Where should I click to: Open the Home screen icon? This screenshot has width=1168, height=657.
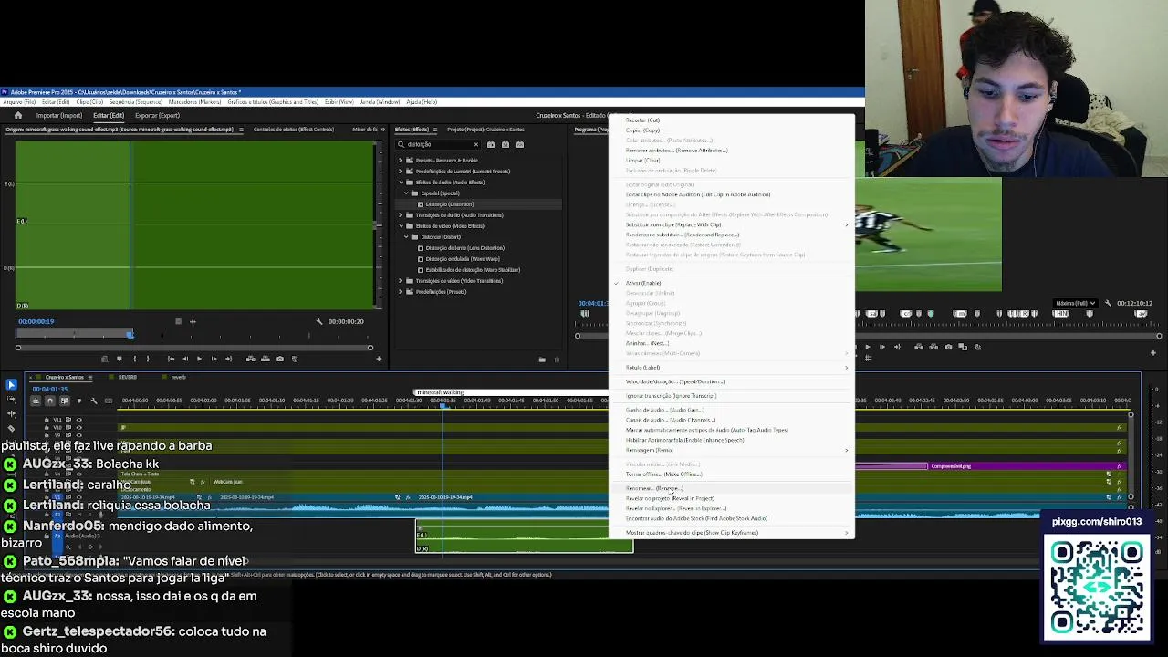click(x=17, y=116)
